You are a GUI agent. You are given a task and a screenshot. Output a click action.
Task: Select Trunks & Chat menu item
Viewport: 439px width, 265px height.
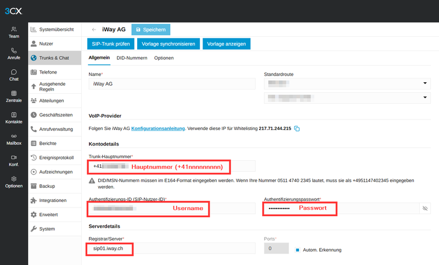pos(54,58)
